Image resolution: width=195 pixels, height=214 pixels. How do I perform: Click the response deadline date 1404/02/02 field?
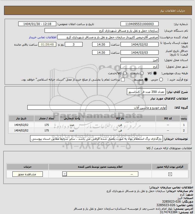[x=140, y=44]
